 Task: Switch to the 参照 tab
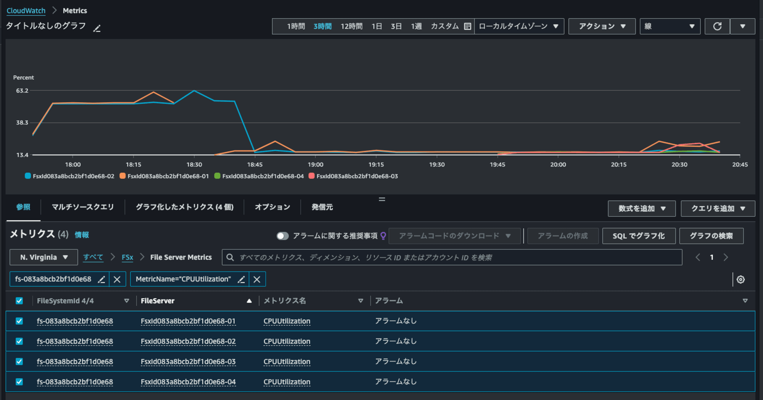[x=23, y=207]
